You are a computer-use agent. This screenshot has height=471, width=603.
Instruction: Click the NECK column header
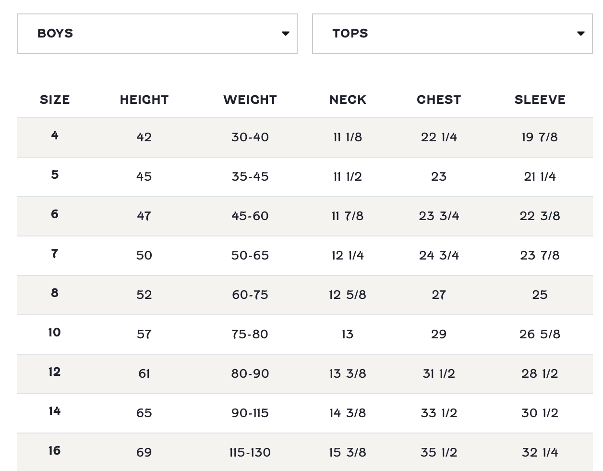tap(348, 99)
